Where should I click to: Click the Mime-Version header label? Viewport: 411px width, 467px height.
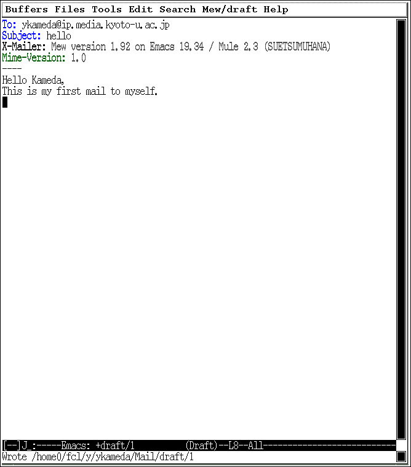[x=34, y=58]
